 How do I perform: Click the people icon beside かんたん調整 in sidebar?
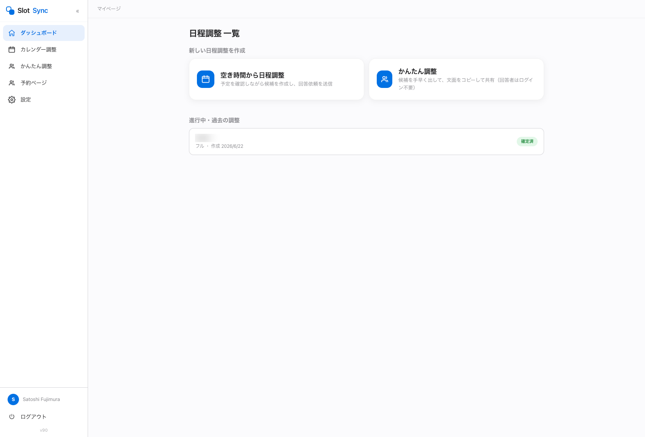[12, 66]
